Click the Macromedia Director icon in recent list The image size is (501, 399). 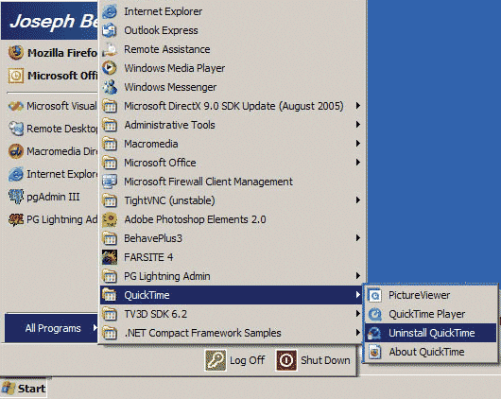coord(16,151)
